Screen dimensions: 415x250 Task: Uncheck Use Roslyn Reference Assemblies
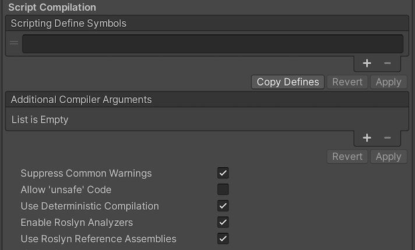tap(223, 238)
